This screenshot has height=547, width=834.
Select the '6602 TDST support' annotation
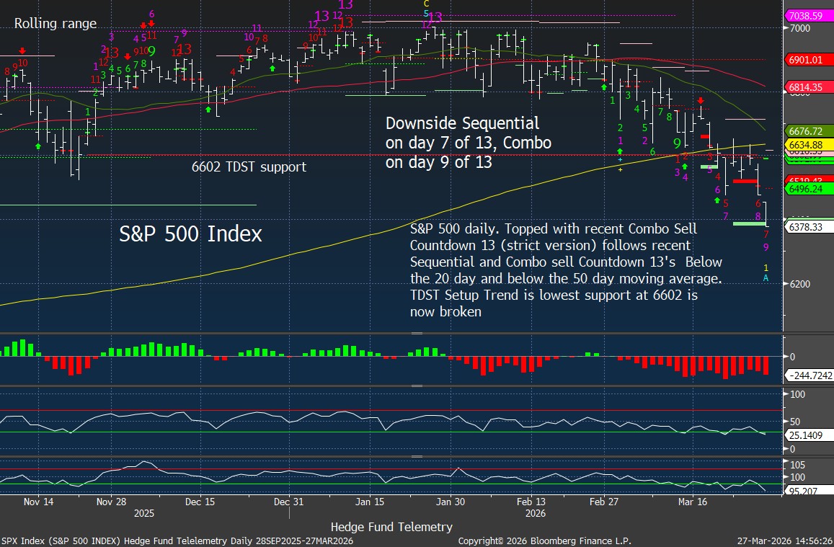pos(249,167)
